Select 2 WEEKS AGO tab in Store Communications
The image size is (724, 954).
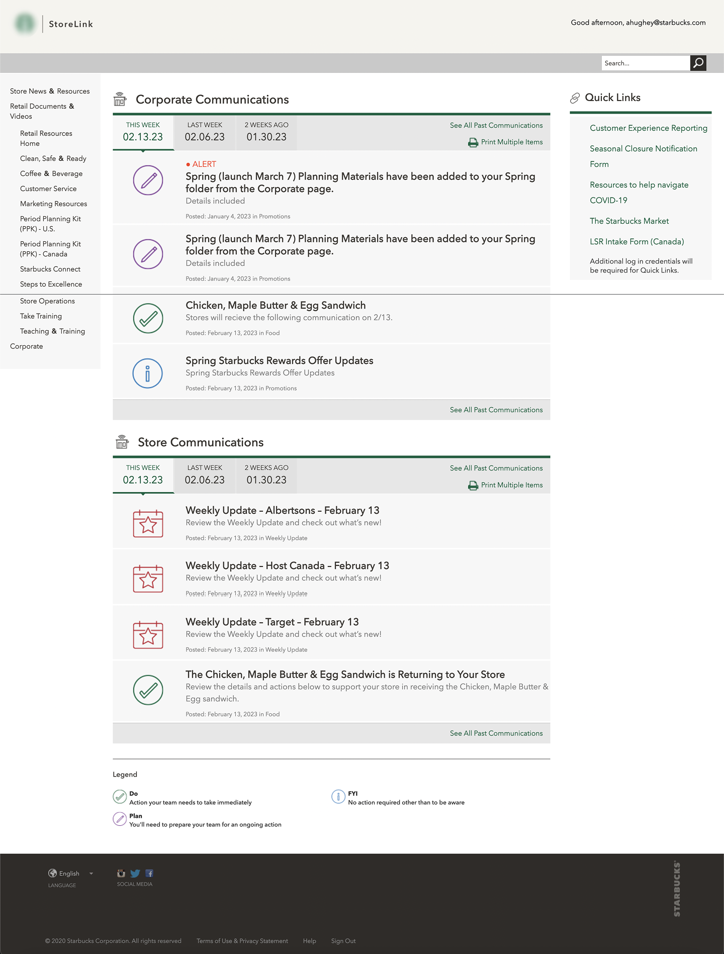(x=266, y=475)
